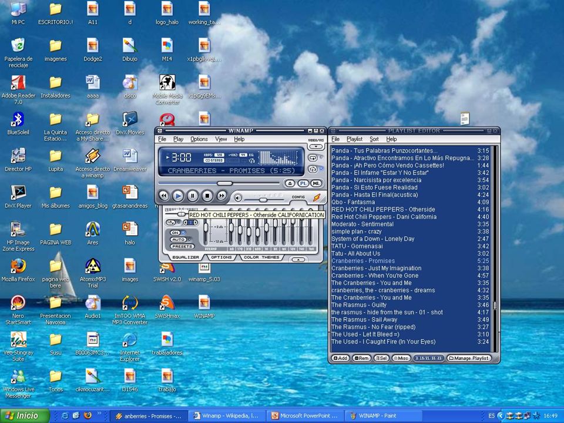Select the Adobe Reader 7.0 desktop icon

pyautogui.click(x=18, y=90)
